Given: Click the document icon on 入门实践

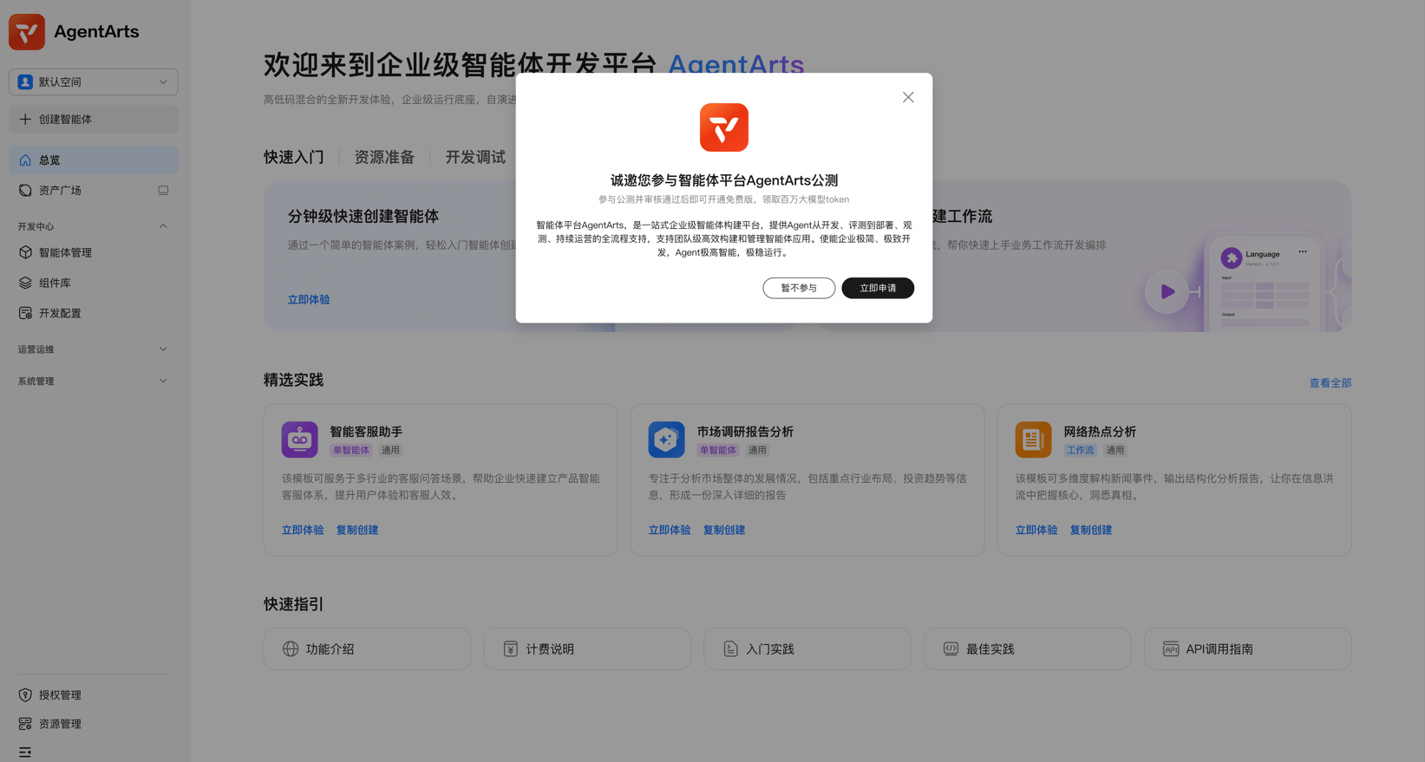Looking at the screenshot, I should coord(730,649).
